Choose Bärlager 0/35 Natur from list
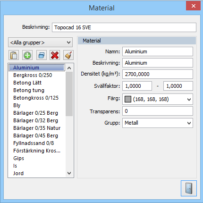203x203 pixels. click(x=37, y=128)
